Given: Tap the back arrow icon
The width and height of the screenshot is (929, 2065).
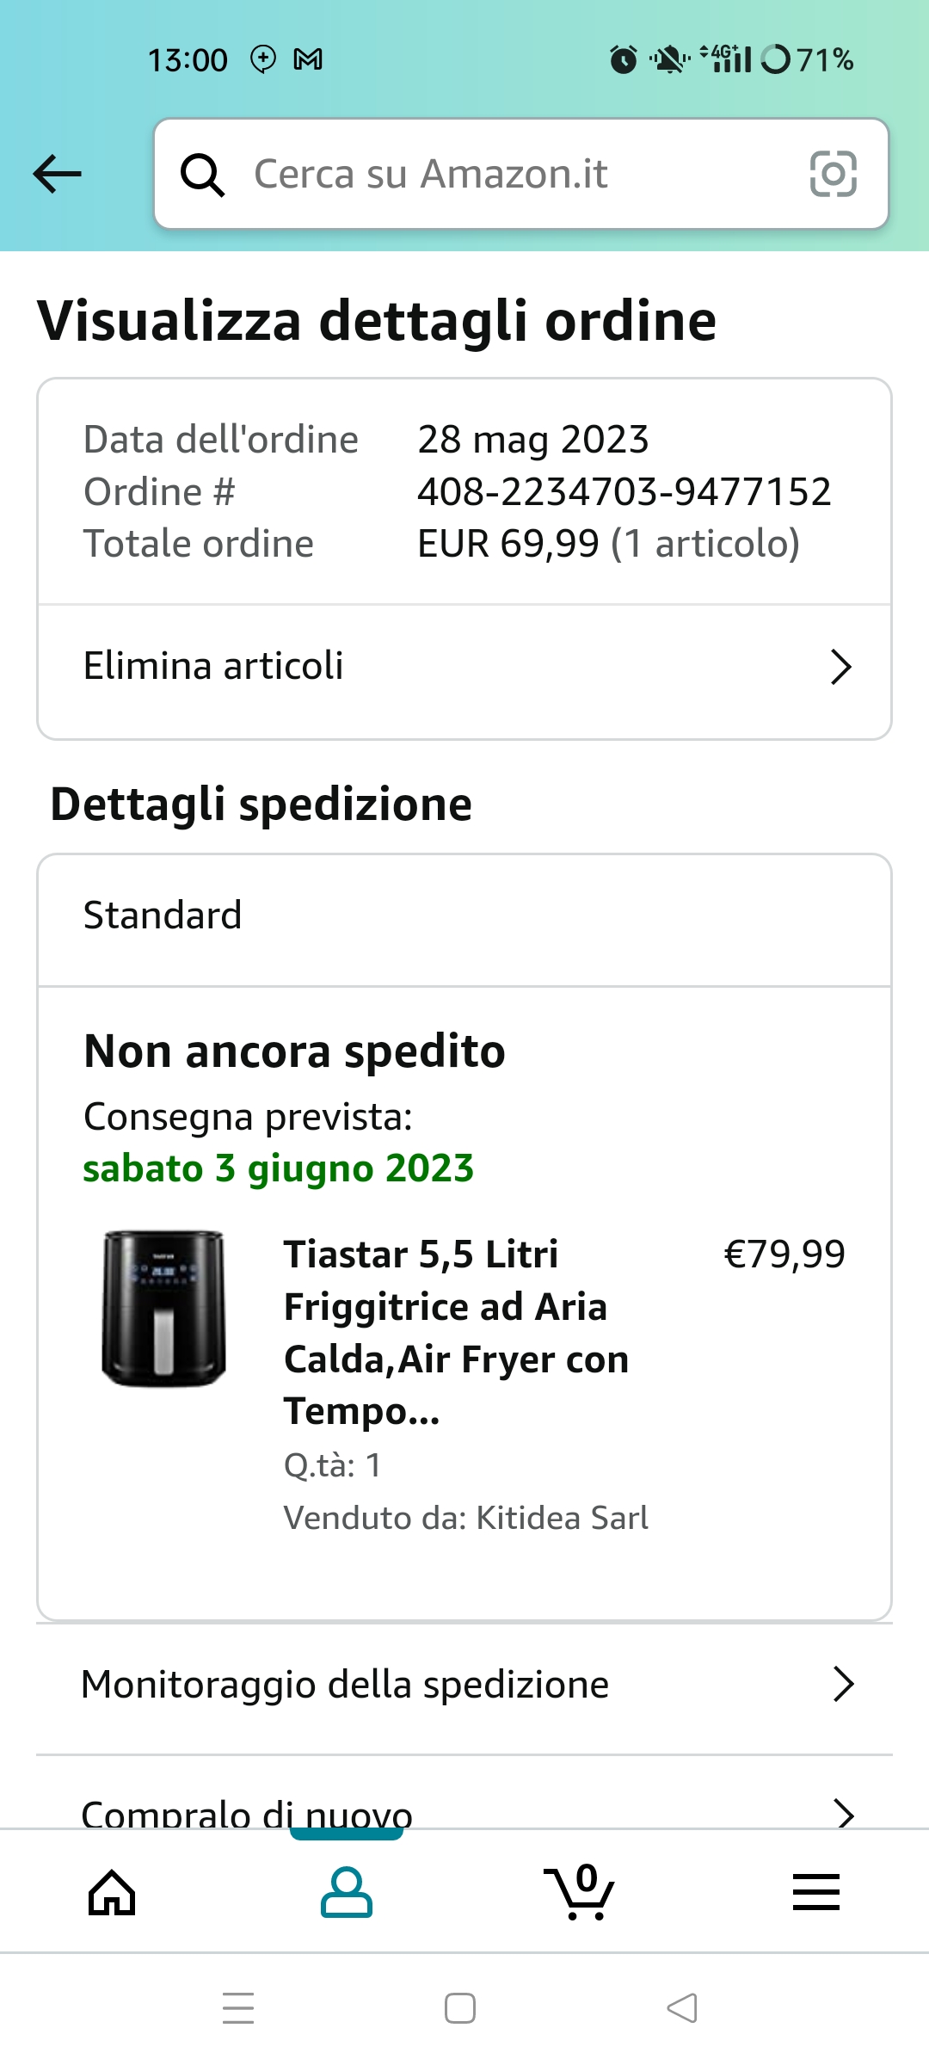Looking at the screenshot, I should [57, 174].
